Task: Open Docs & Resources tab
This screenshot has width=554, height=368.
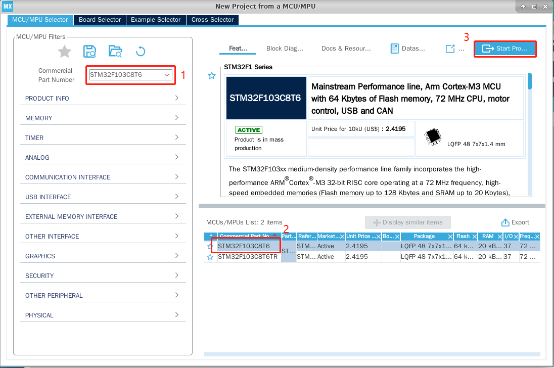Action: (x=346, y=49)
